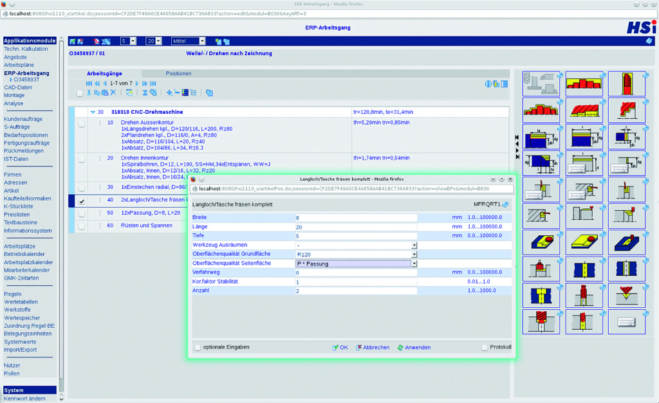
Task: Click the discard icon with red X floppy
Action: click(80, 41)
